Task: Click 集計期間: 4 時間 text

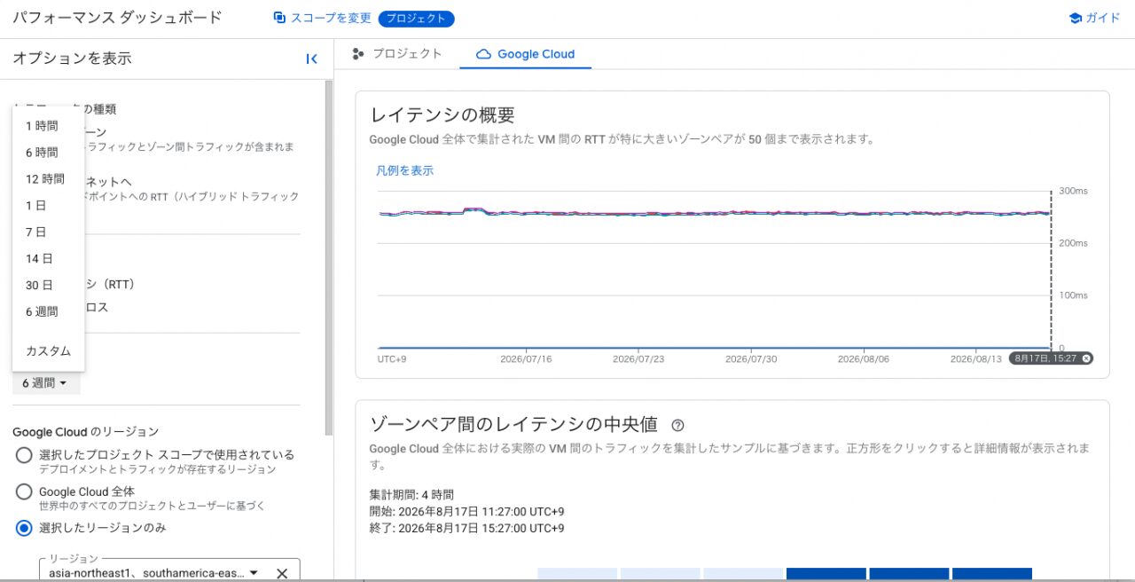Action: point(411,495)
